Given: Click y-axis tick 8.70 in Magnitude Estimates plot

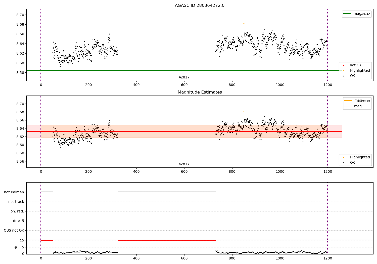Looking at the screenshot, I should (x=20, y=104).
